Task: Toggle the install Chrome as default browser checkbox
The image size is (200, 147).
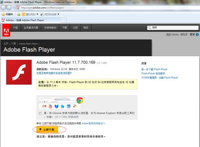Action: (40, 113)
